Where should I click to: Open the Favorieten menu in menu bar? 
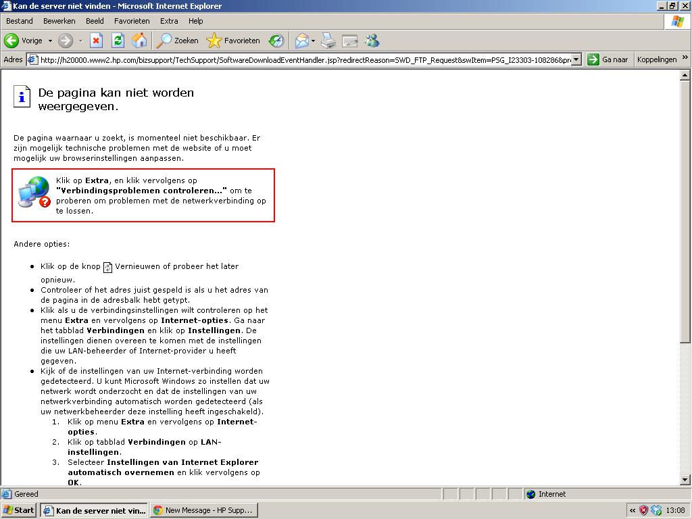click(x=132, y=21)
